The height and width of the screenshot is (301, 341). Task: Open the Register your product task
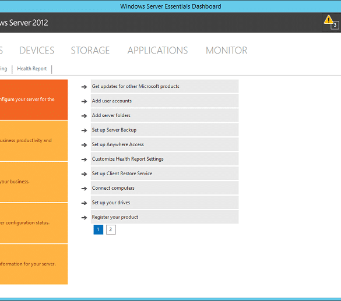[164, 217]
